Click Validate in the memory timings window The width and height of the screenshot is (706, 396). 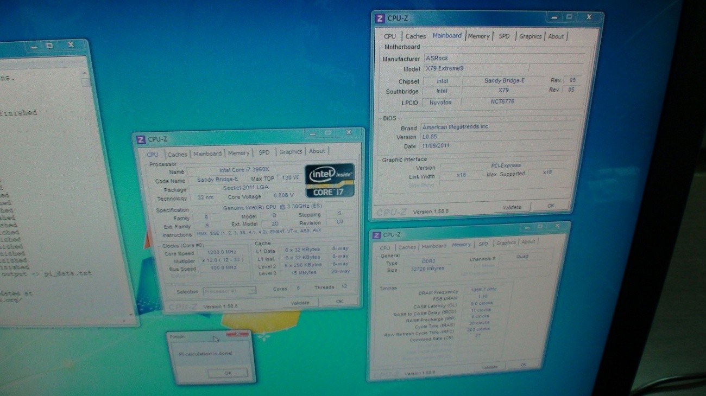489,367
